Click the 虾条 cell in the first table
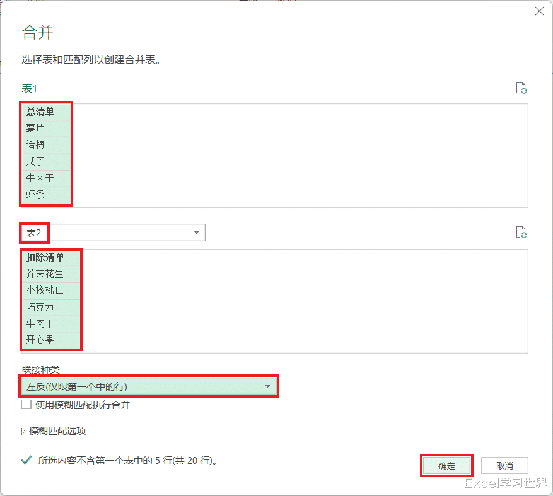This screenshot has width=553, height=496. coord(35,194)
